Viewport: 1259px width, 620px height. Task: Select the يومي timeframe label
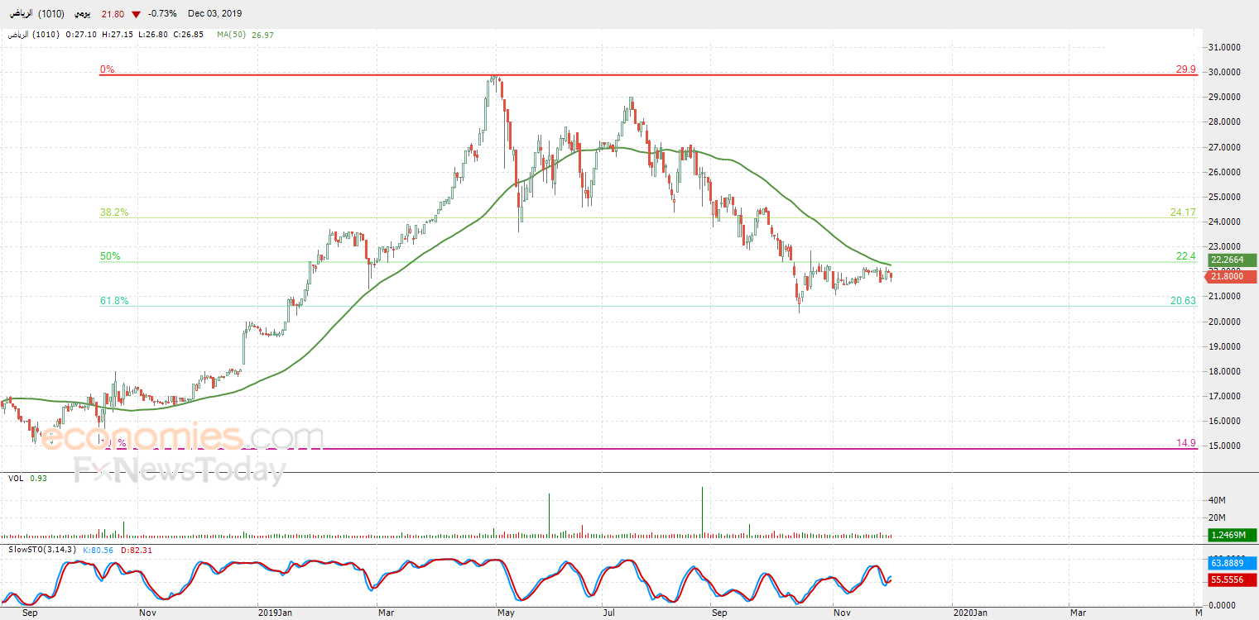pos(80,13)
